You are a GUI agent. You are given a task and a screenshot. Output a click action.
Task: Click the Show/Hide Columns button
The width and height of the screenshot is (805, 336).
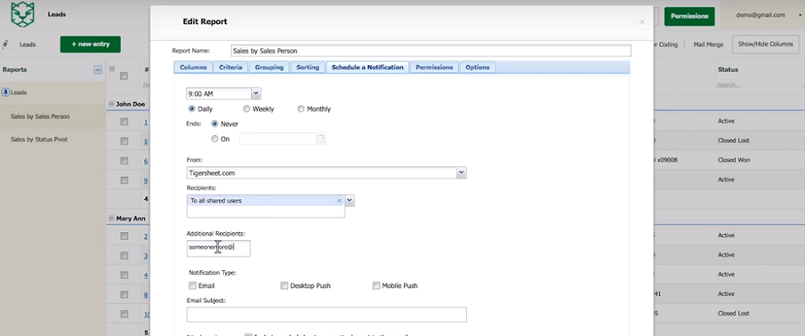766,44
